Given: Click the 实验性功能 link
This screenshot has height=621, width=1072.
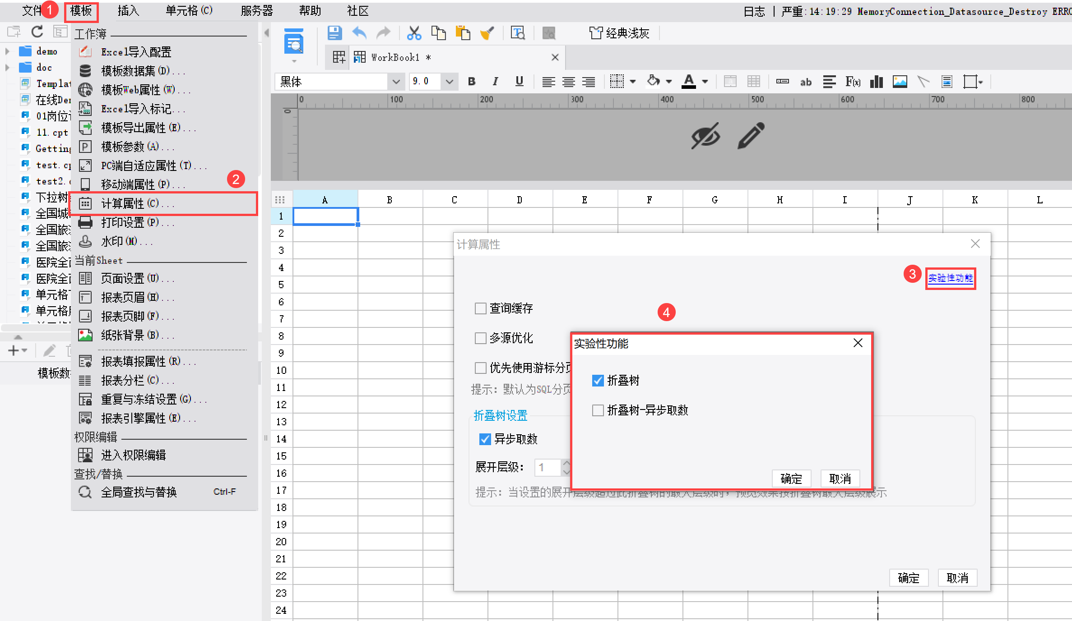Looking at the screenshot, I should [x=950, y=278].
